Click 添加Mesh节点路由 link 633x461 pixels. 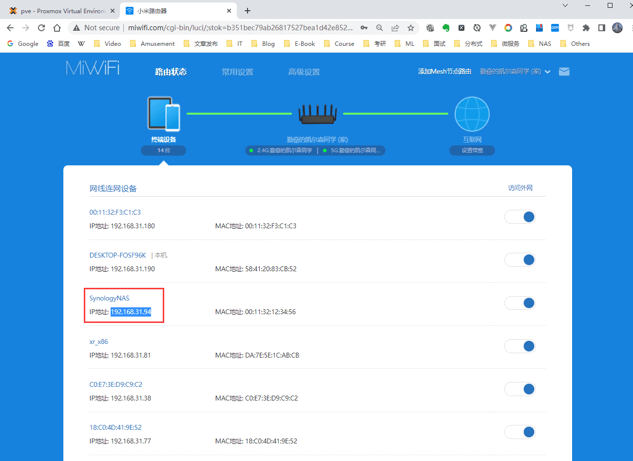click(444, 72)
